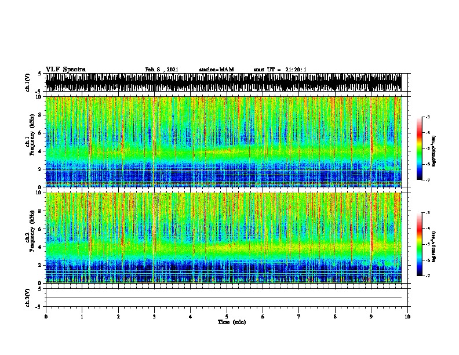Image resolution: width=459 pixels, height=355 pixels.
Task: Click inside the ch.1 spectrogram panel
Action: pyautogui.click(x=223, y=142)
